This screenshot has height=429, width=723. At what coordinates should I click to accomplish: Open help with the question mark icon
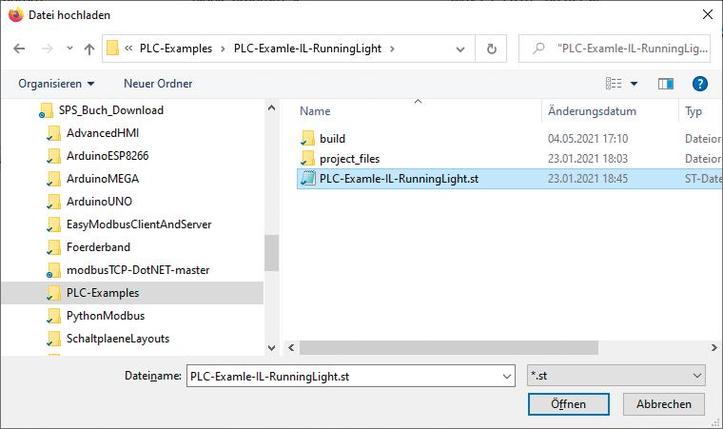[699, 84]
